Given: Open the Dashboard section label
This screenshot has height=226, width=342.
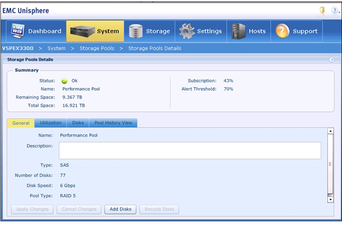Looking at the screenshot, I should (x=45, y=31).
